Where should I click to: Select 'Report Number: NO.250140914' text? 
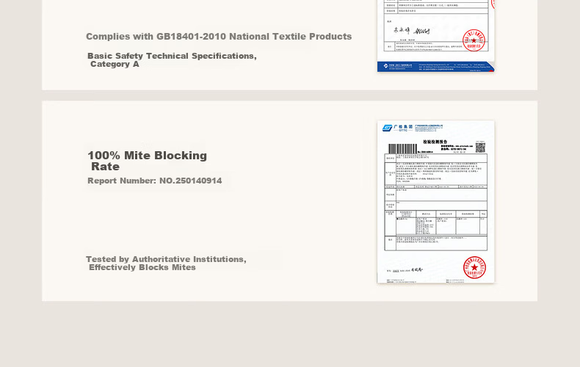pyautogui.click(x=155, y=181)
